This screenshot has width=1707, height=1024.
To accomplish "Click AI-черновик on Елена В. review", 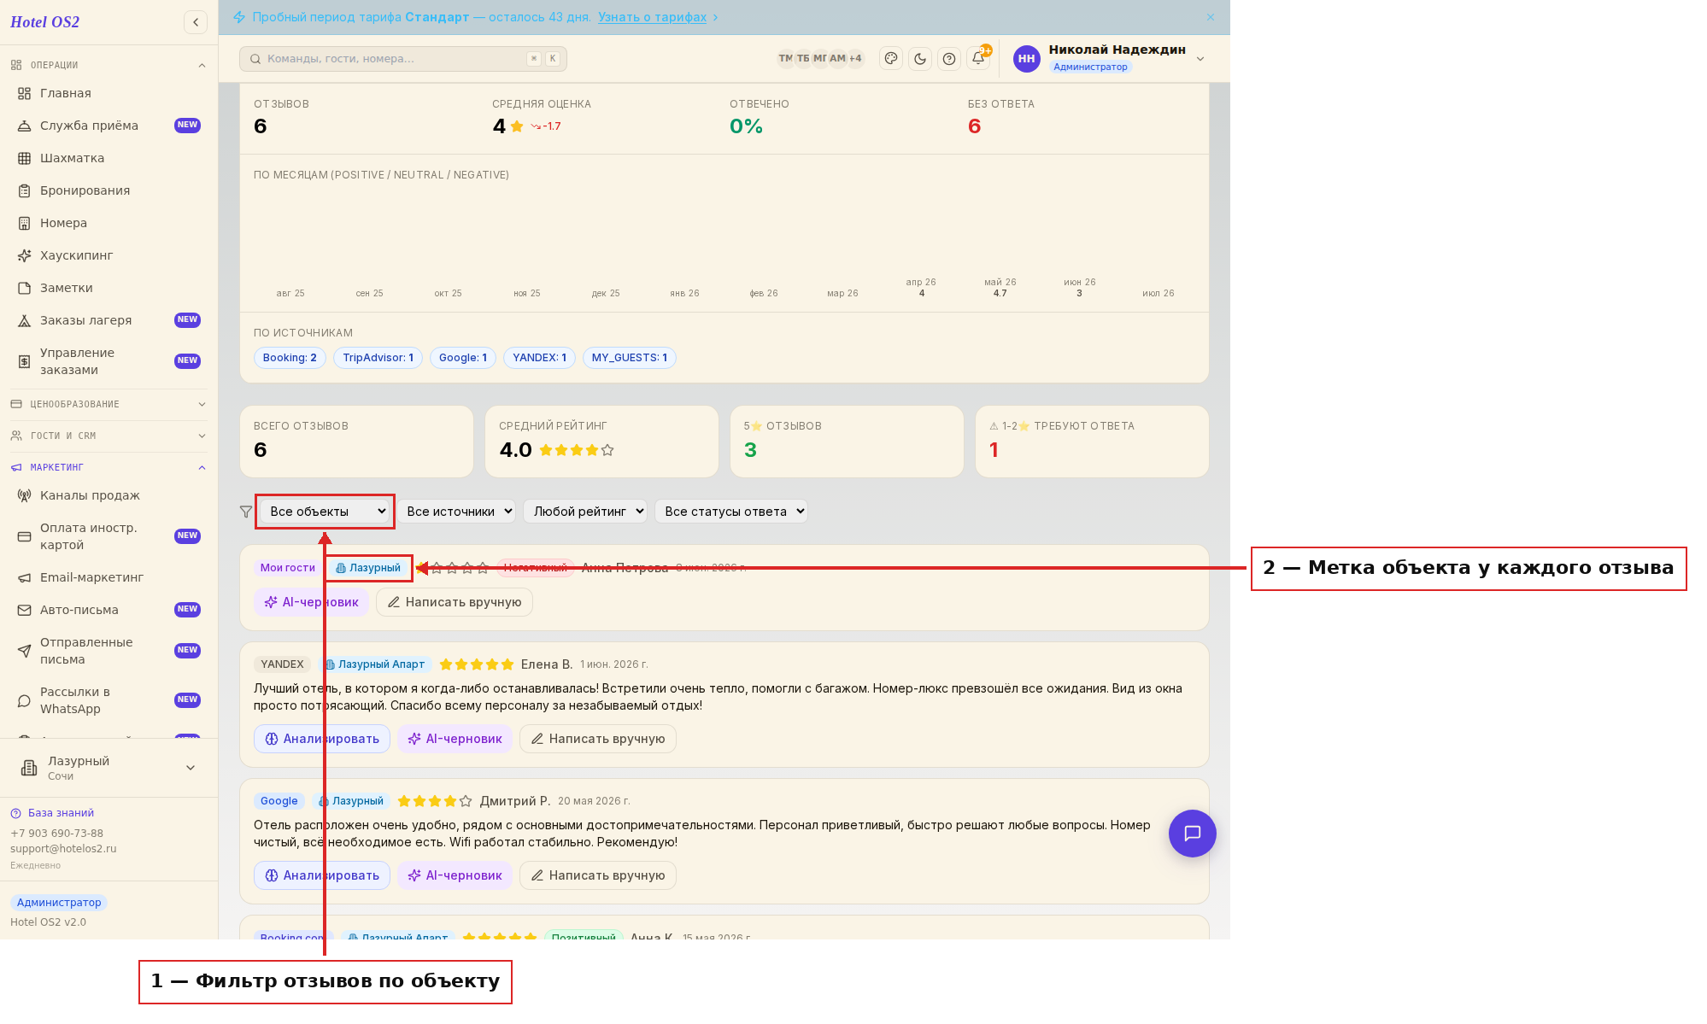I will (455, 739).
